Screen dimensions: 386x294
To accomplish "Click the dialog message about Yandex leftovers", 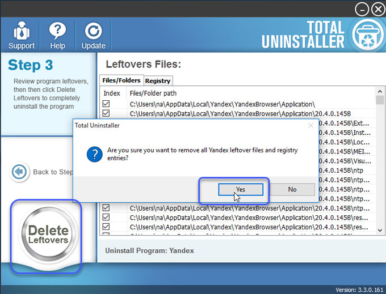I will coord(202,154).
